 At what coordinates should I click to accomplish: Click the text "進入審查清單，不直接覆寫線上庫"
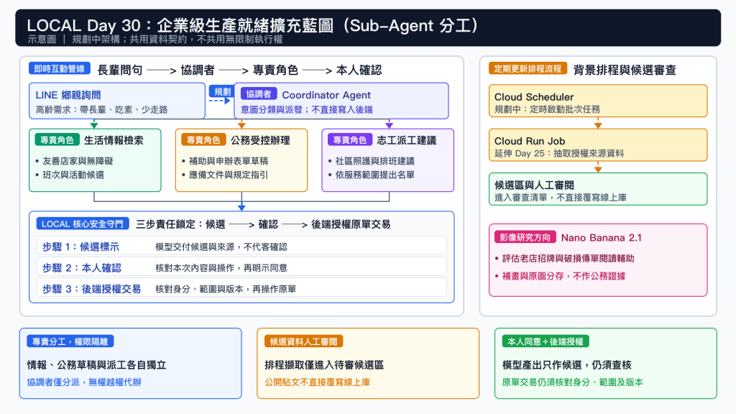tap(561, 198)
